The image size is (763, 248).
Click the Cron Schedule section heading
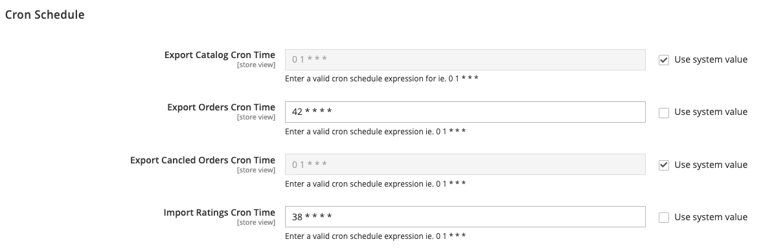click(45, 15)
